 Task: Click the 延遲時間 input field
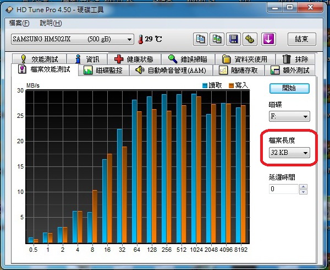tap(283, 189)
